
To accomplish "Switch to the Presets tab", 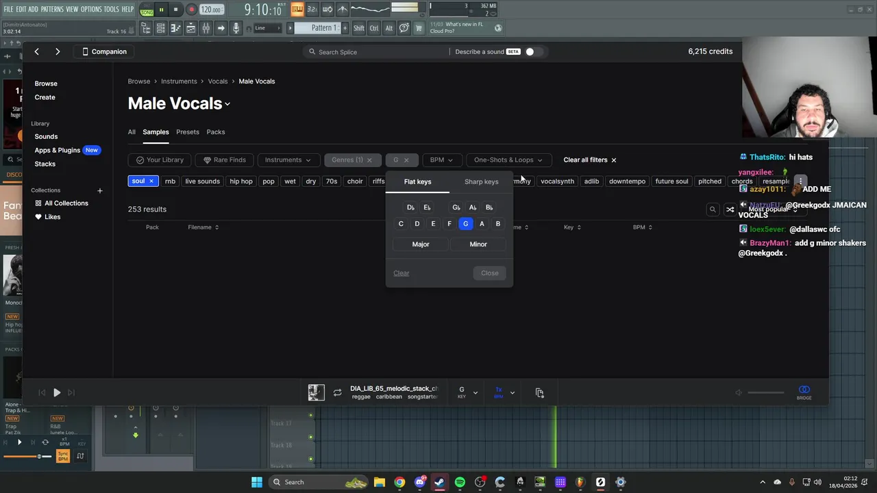I will [188, 132].
